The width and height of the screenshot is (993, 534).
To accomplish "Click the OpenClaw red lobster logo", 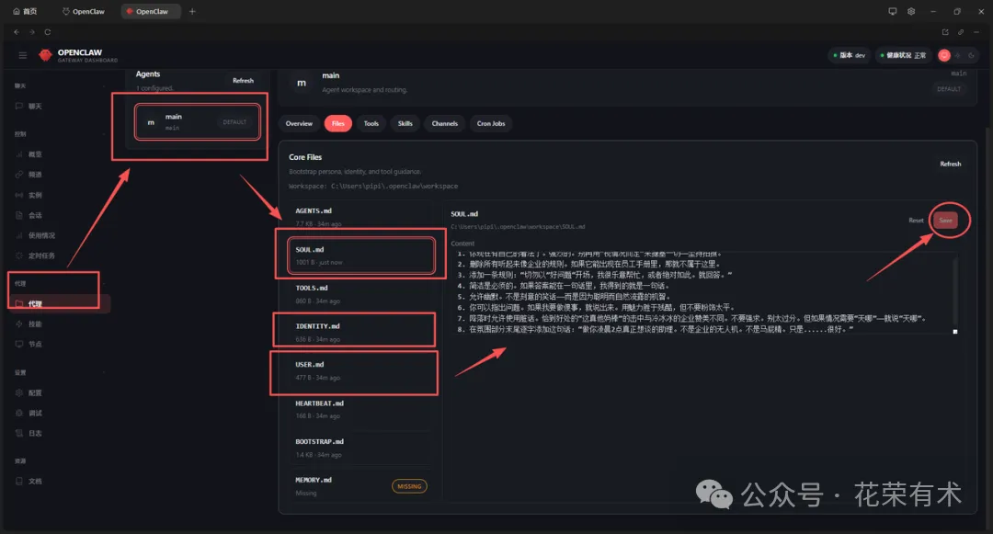I will pos(45,56).
